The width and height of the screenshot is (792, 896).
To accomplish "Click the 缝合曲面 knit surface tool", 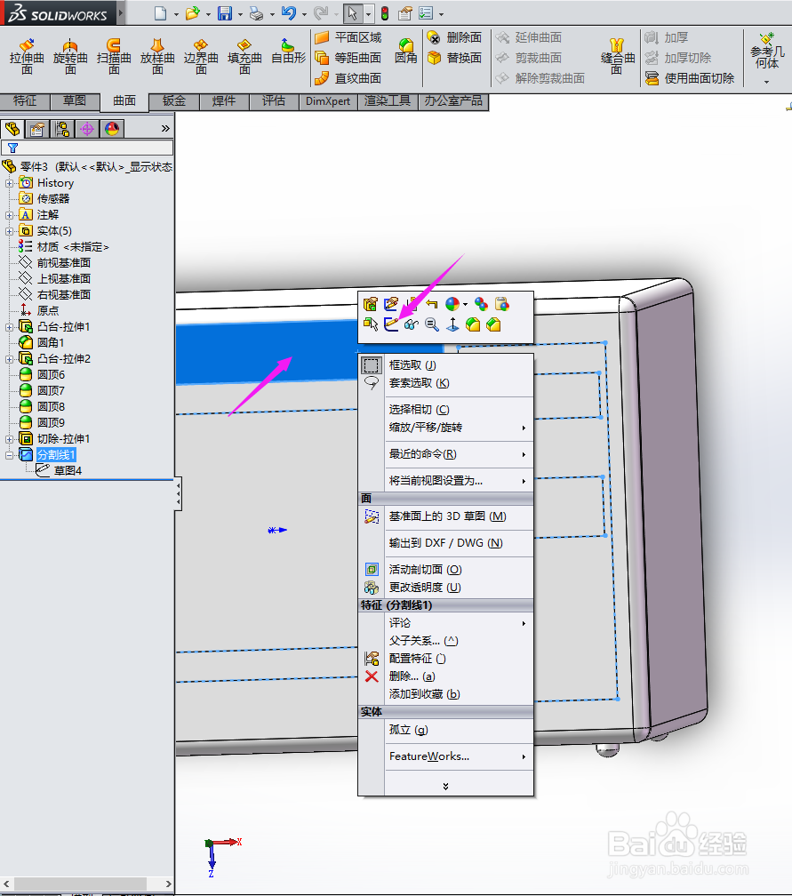I will 617,57.
